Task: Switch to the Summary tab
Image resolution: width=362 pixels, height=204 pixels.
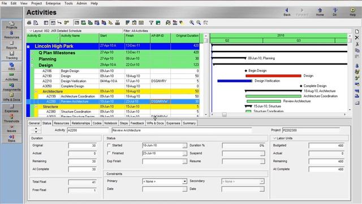Action: pos(189,124)
